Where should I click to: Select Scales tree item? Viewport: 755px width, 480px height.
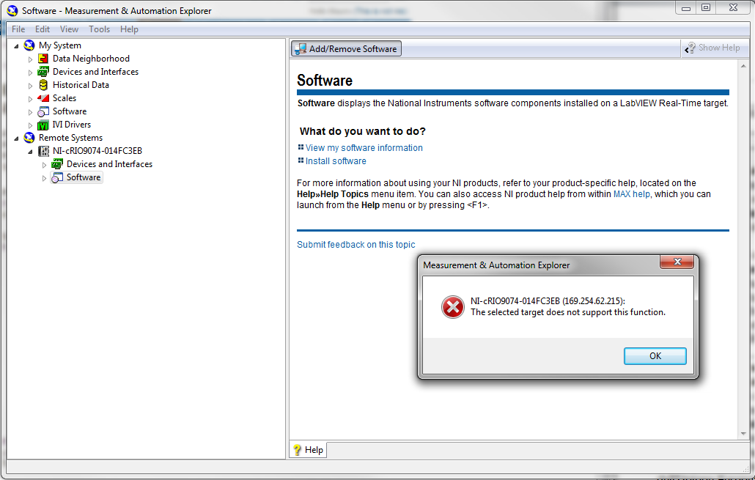65,98
